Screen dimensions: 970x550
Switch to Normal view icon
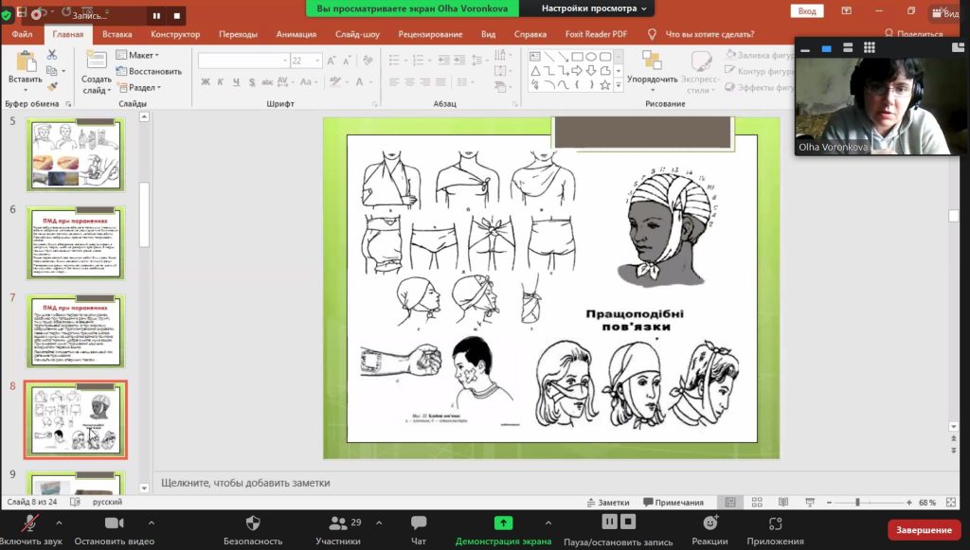point(730,503)
